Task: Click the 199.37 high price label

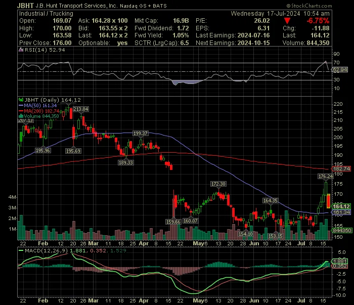Action: pyautogui.click(x=141, y=134)
